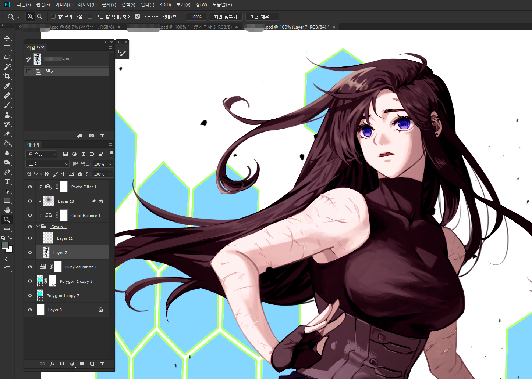Select the Rectangular Marquee tool

point(7,48)
